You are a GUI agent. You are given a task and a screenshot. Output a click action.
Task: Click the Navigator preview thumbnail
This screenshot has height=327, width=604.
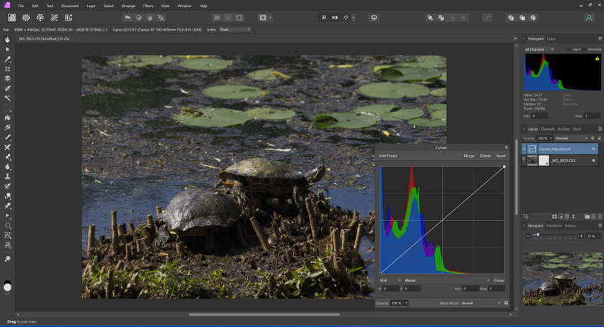(x=562, y=279)
